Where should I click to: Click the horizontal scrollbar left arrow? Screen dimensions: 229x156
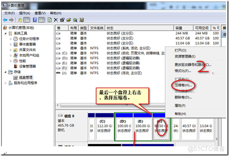58,105
